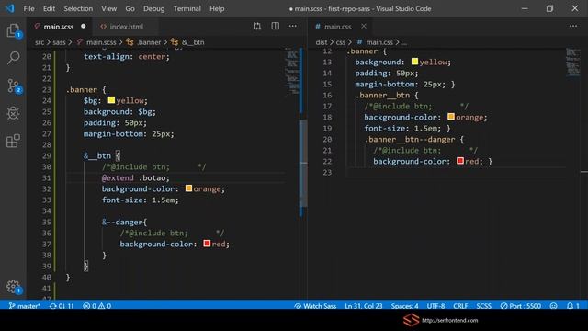Viewport: 588px width, 331px height.
Task: Click the yellow color swatch on line 24
Action: (111, 100)
